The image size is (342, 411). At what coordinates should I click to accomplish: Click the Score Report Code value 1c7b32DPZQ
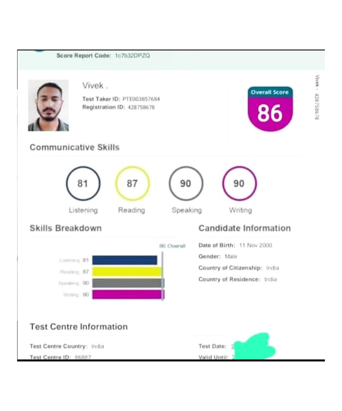[x=132, y=56]
